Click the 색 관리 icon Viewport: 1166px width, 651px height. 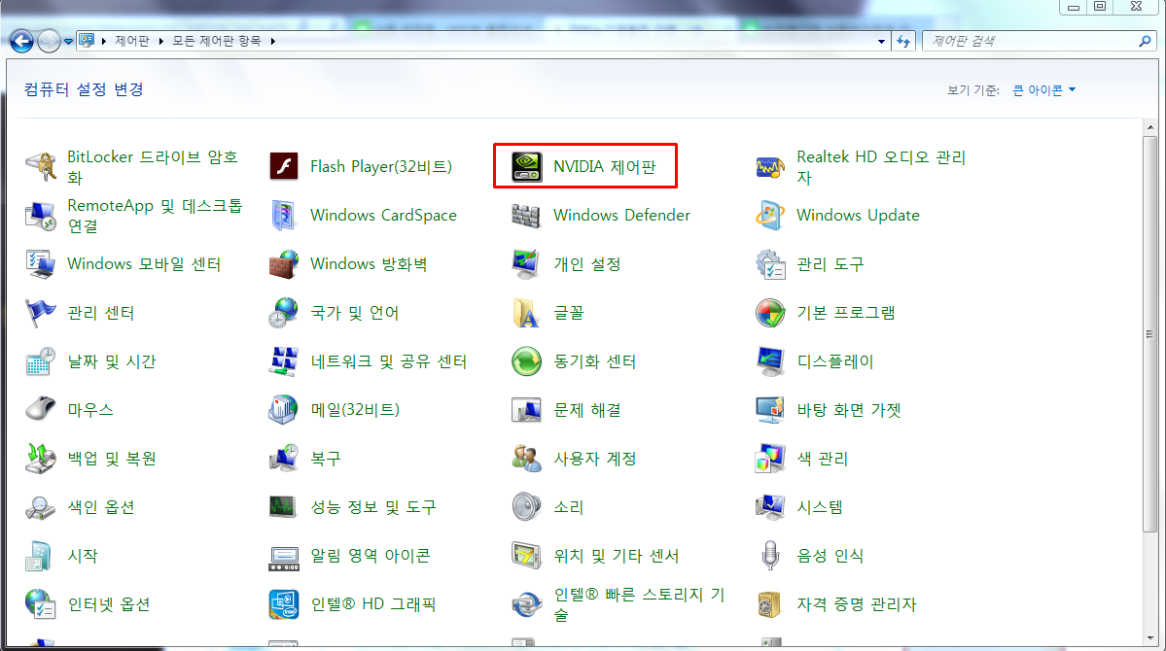coord(769,459)
